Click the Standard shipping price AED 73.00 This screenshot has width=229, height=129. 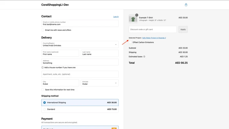(112, 109)
